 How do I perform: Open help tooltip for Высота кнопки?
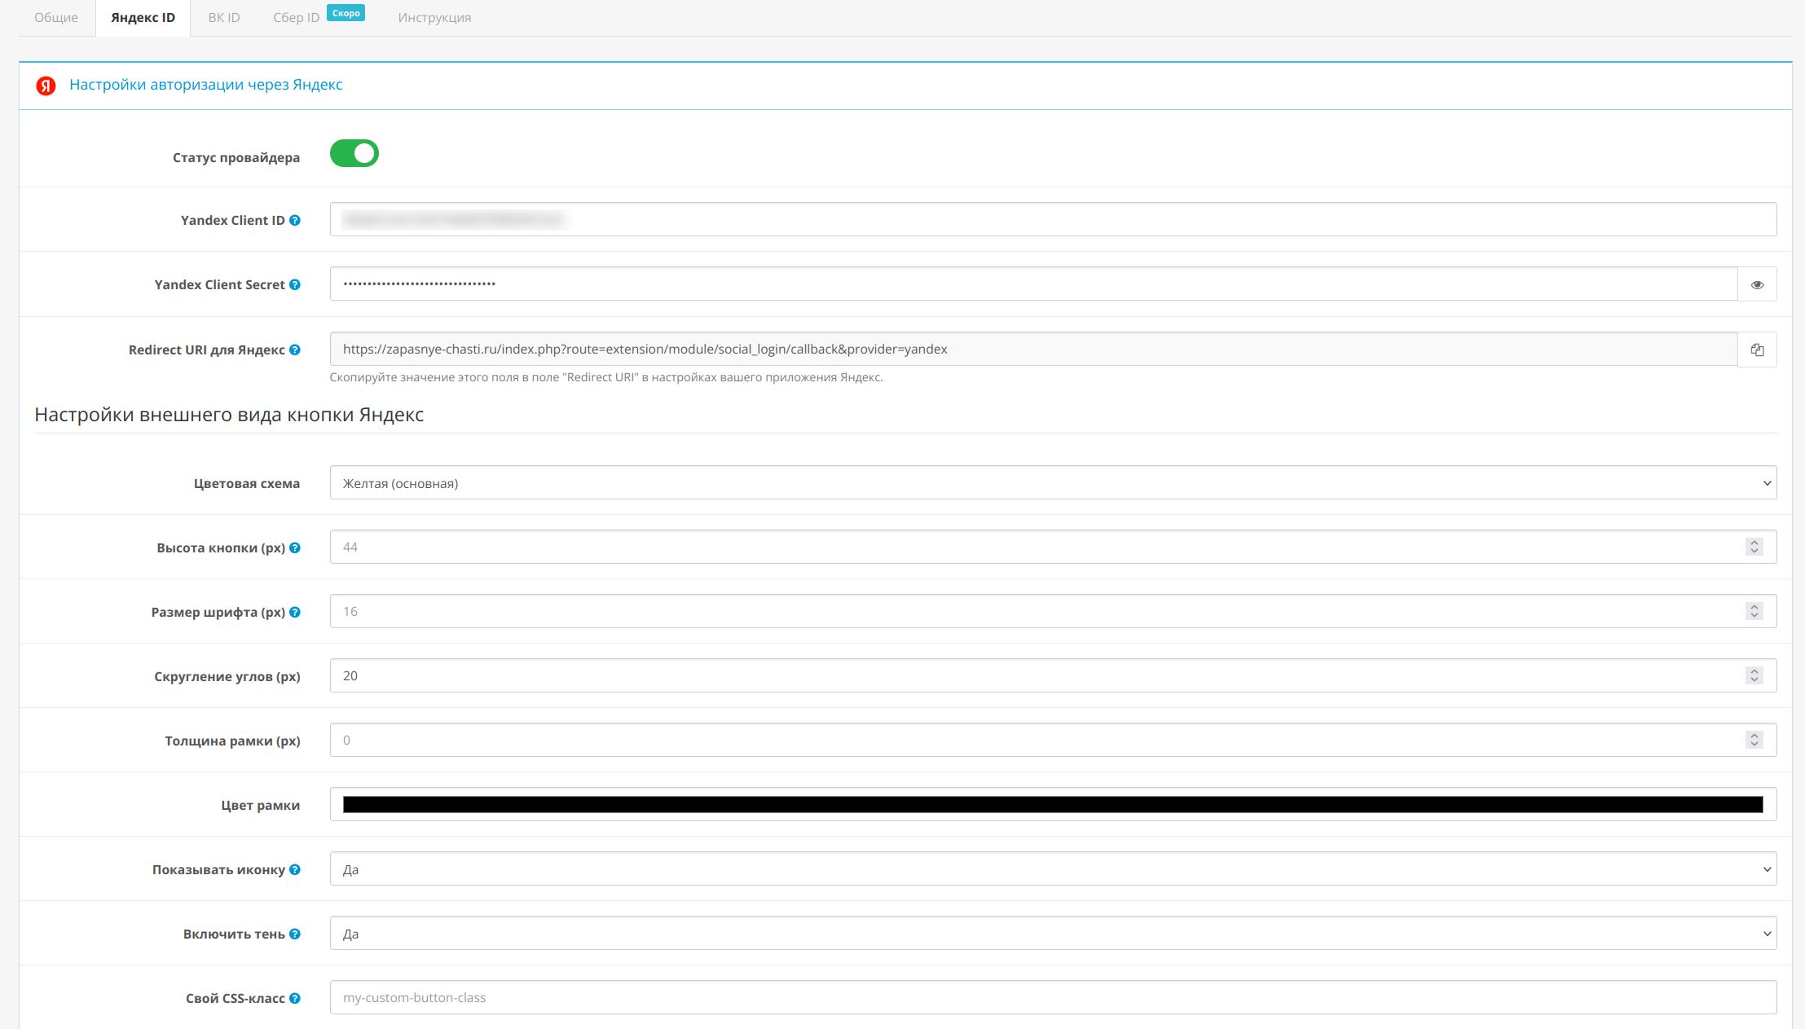tap(295, 547)
